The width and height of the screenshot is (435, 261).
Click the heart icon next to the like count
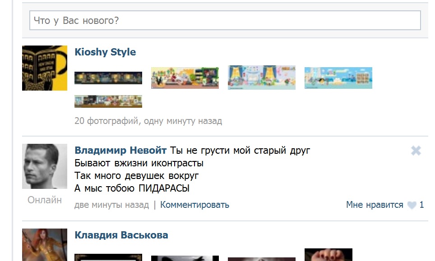[x=412, y=206]
